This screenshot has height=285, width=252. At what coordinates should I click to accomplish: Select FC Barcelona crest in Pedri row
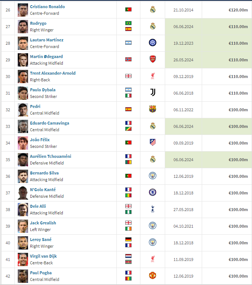click(x=153, y=109)
